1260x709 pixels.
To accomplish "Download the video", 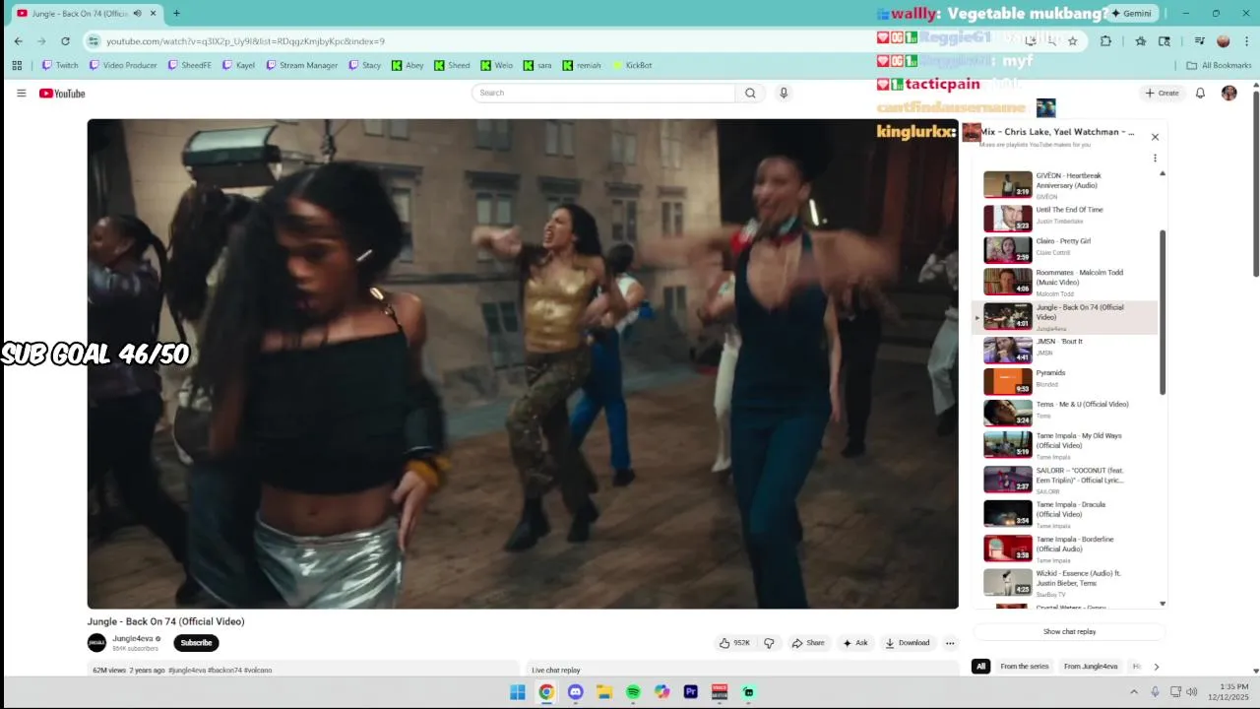I will tap(908, 643).
